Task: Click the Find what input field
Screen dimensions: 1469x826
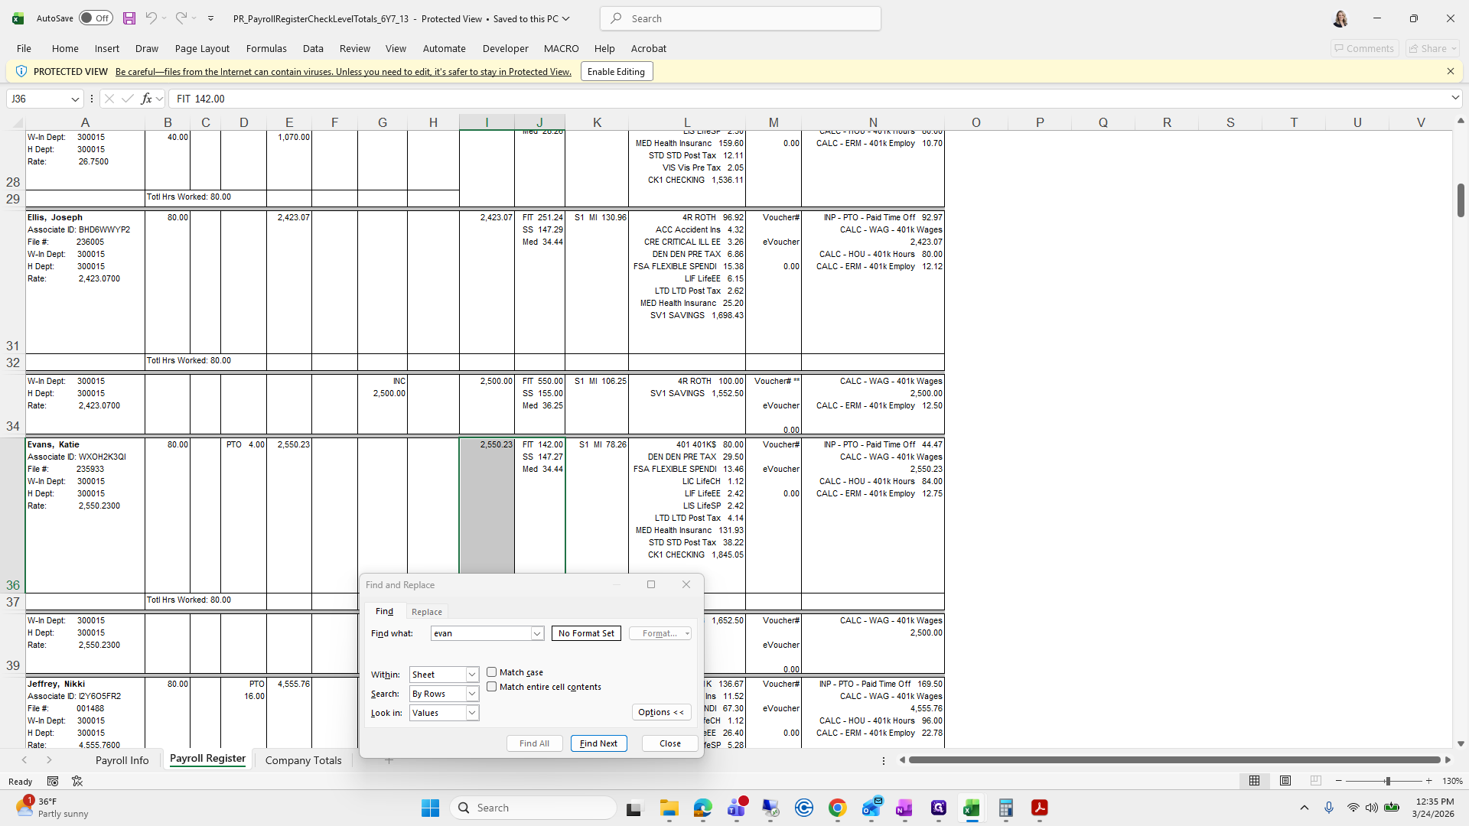Action: (x=480, y=633)
